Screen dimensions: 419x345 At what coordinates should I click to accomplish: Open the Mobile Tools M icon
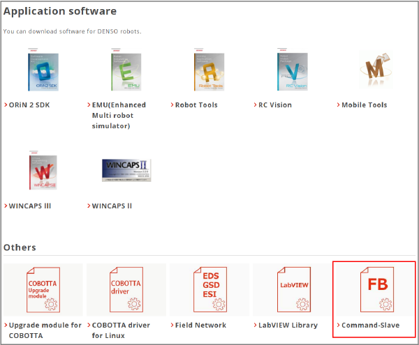click(x=375, y=73)
